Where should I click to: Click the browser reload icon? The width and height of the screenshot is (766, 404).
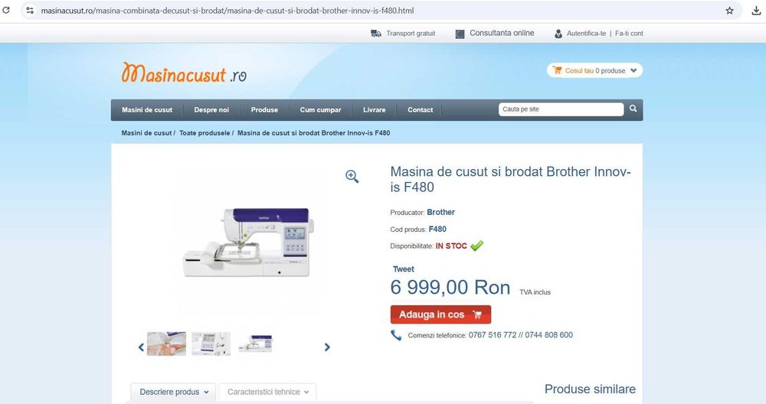[x=6, y=10]
